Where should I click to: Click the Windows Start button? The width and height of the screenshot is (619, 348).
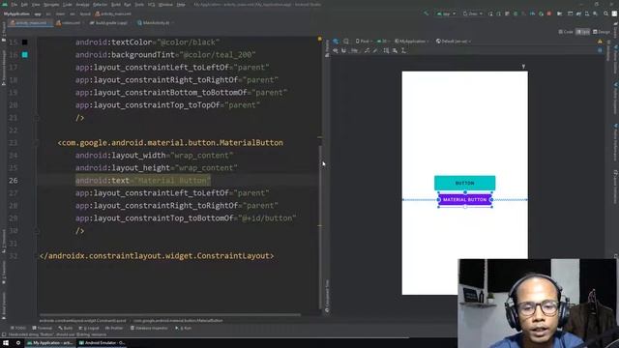click(x=6, y=343)
